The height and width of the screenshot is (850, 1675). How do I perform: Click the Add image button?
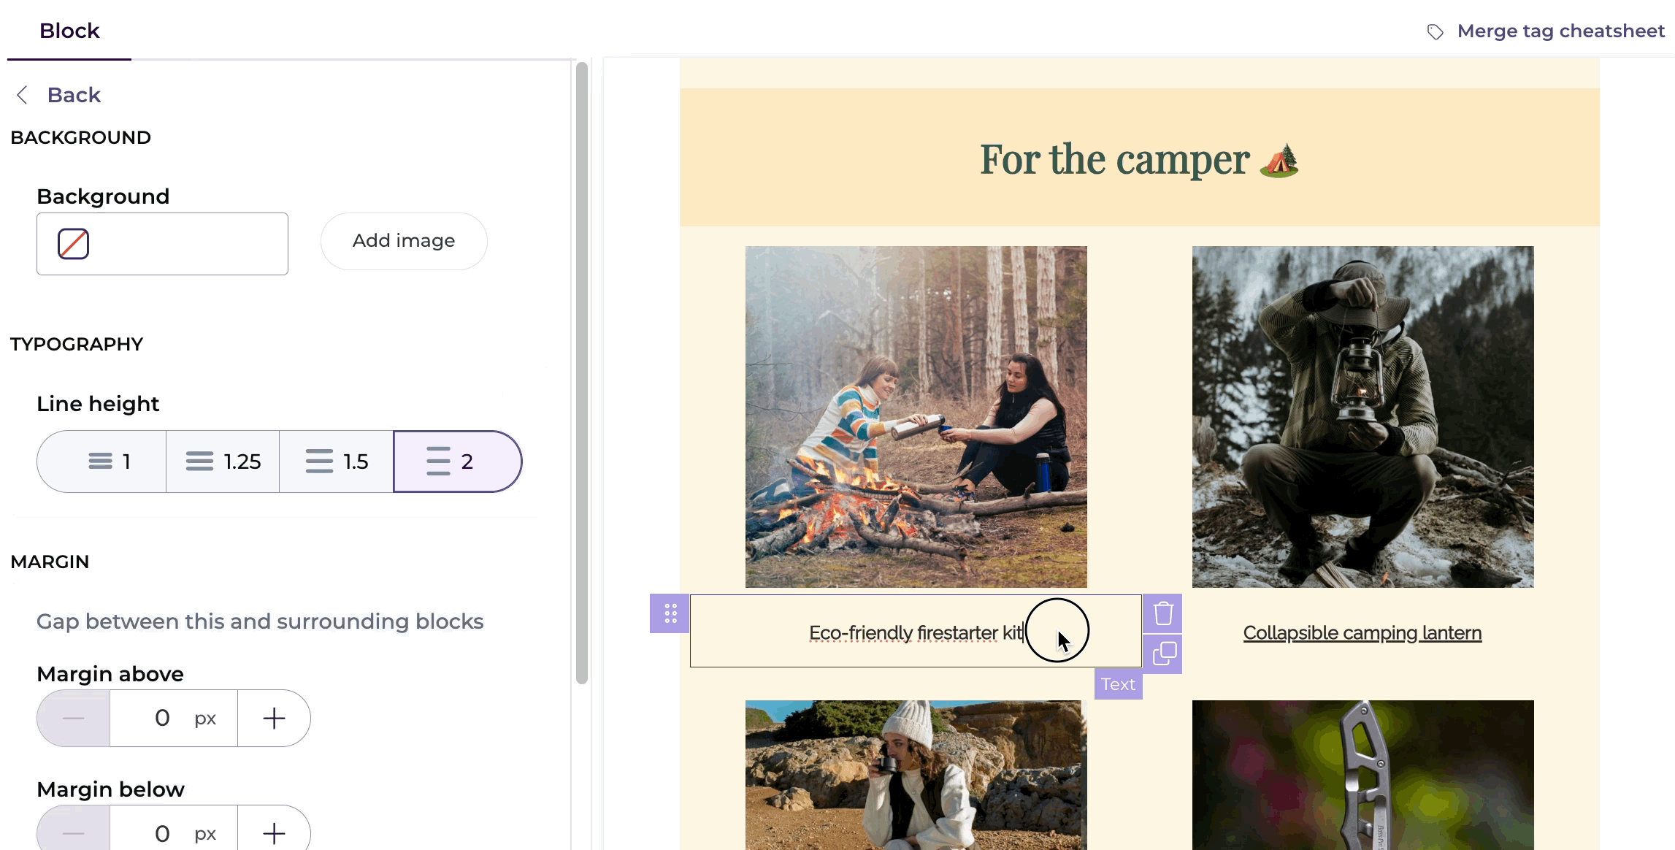tap(404, 241)
